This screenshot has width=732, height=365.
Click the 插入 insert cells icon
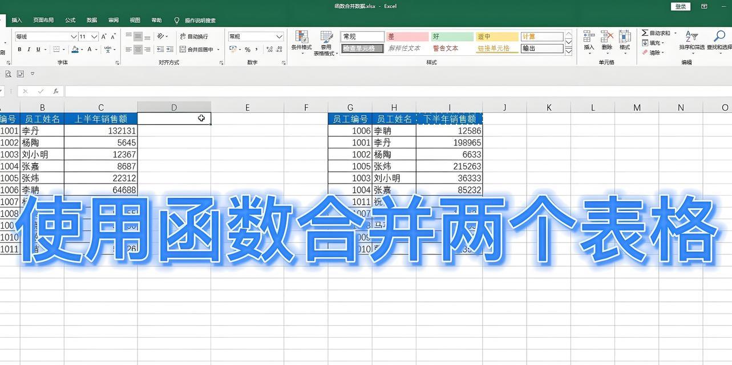(x=589, y=41)
